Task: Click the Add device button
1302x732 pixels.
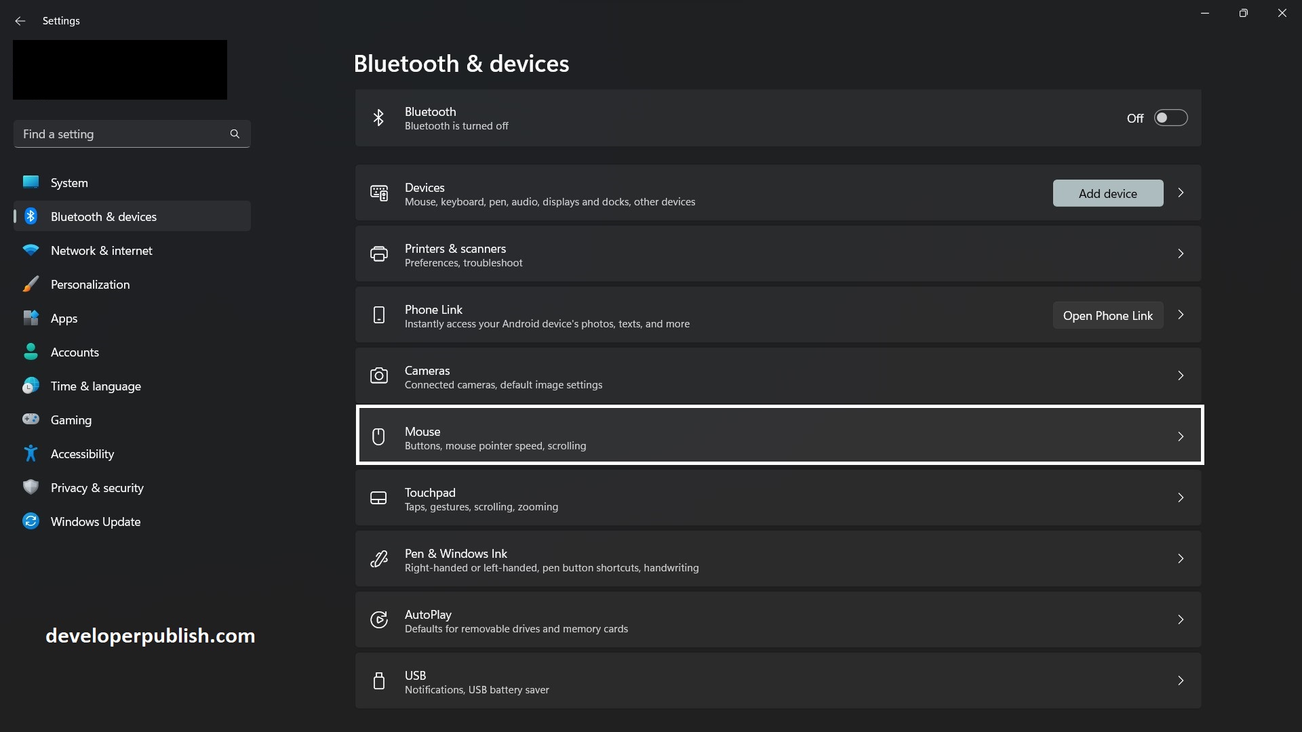Action: [x=1107, y=193]
